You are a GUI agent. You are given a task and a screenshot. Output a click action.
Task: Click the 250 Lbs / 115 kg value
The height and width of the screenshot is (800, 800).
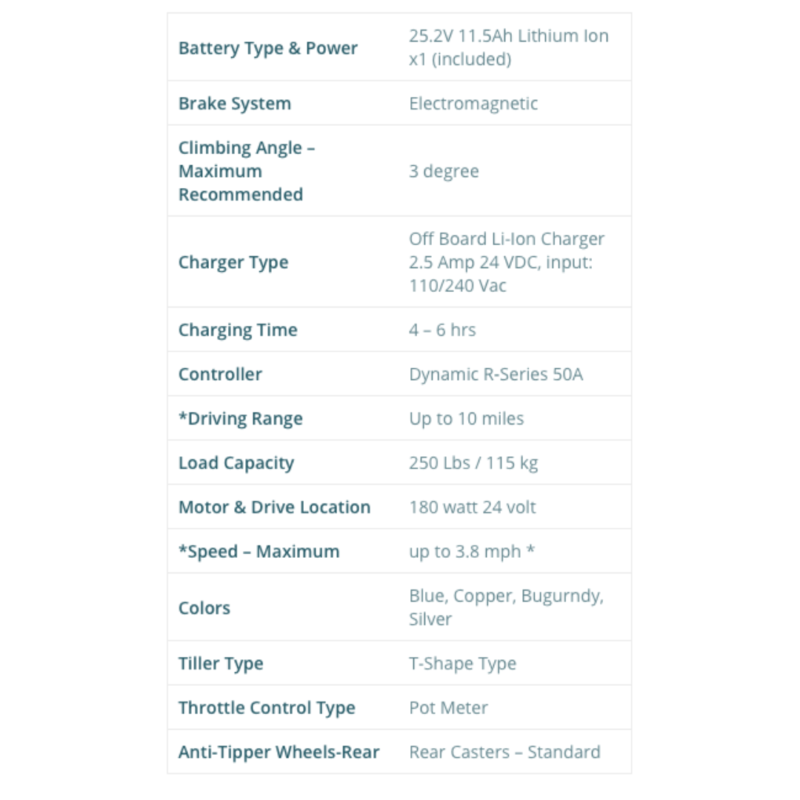(x=473, y=464)
